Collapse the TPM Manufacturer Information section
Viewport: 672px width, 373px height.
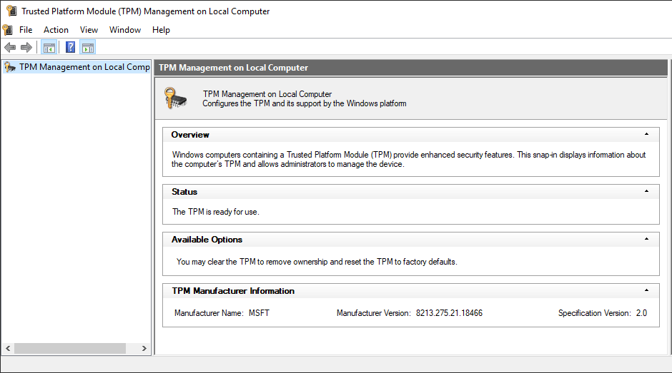[646, 290]
